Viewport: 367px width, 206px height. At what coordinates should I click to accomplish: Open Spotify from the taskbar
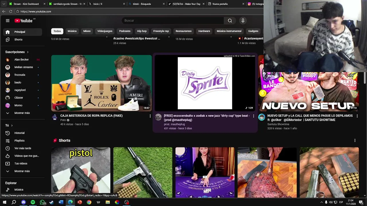coord(33,202)
